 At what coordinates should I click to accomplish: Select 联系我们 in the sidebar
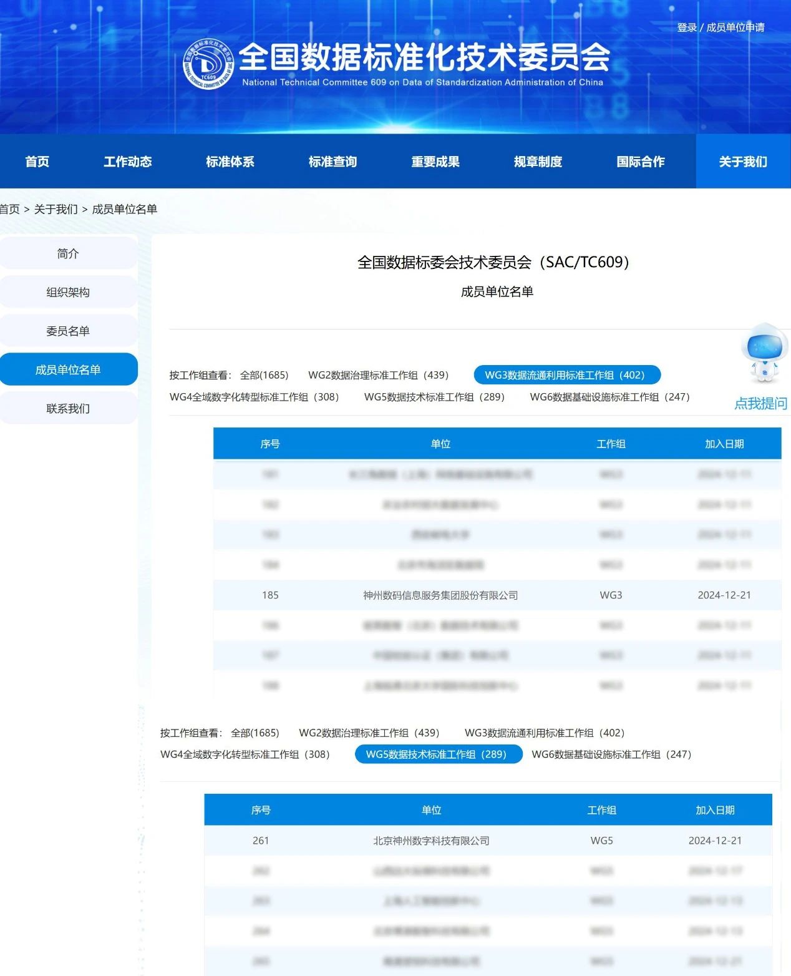coord(68,409)
